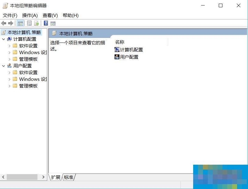The width and height of the screenshot is (248, 189).
Task: Open the 帮助(H) menu
Action: coord(71,15)
